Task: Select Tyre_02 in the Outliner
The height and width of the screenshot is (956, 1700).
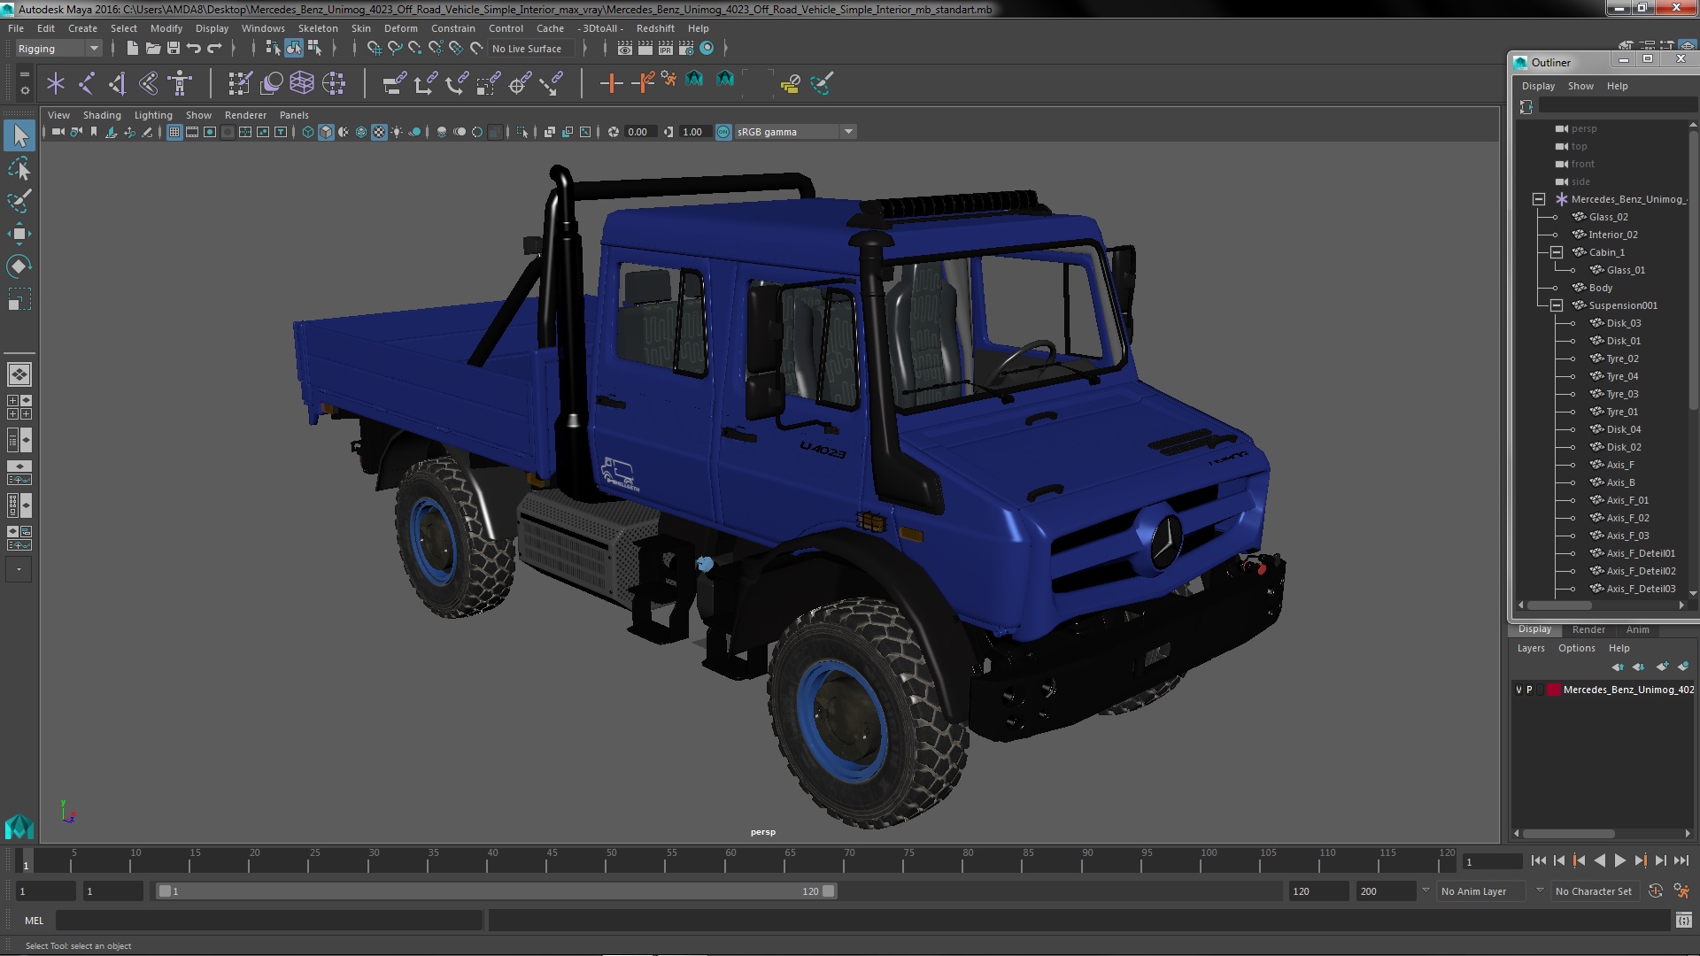Action: coord(1621,358)
